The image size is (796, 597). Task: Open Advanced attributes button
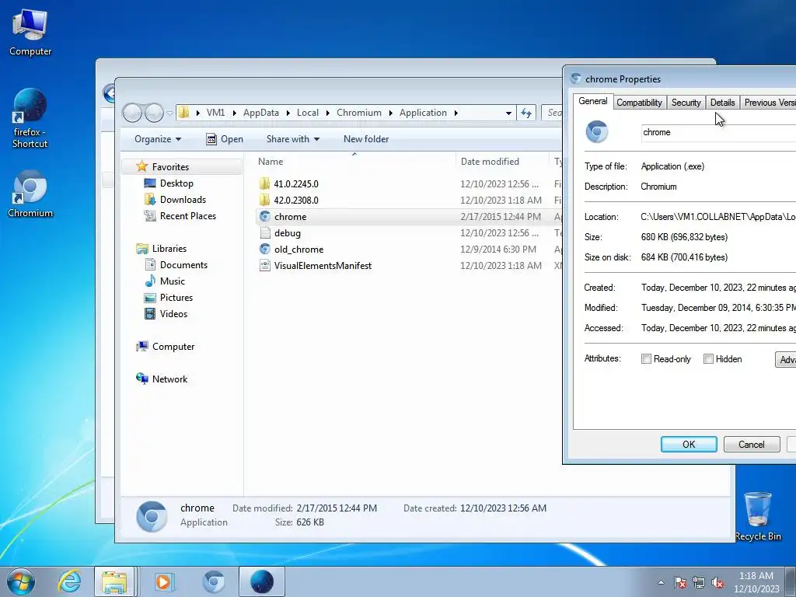coord(786,359)
